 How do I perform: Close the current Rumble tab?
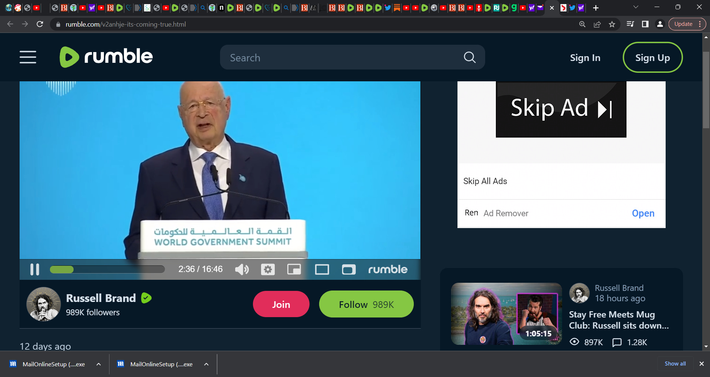[x=552, y=8]
